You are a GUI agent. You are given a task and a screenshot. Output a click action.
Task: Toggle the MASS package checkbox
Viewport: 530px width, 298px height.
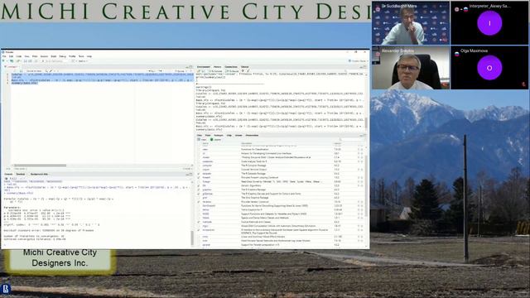[x=199, y=214]
